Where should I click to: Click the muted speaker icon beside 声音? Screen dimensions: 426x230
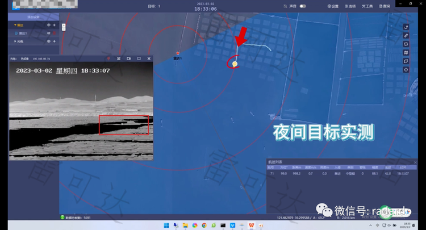[x=285, y=6]
